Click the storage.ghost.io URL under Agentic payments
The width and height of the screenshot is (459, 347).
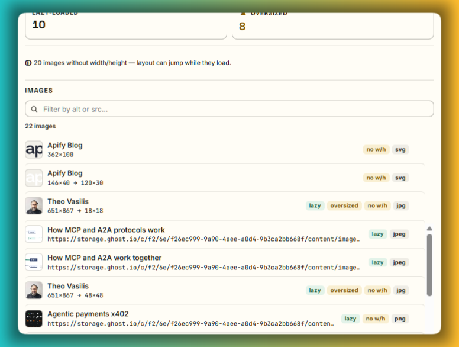point(191,323)
